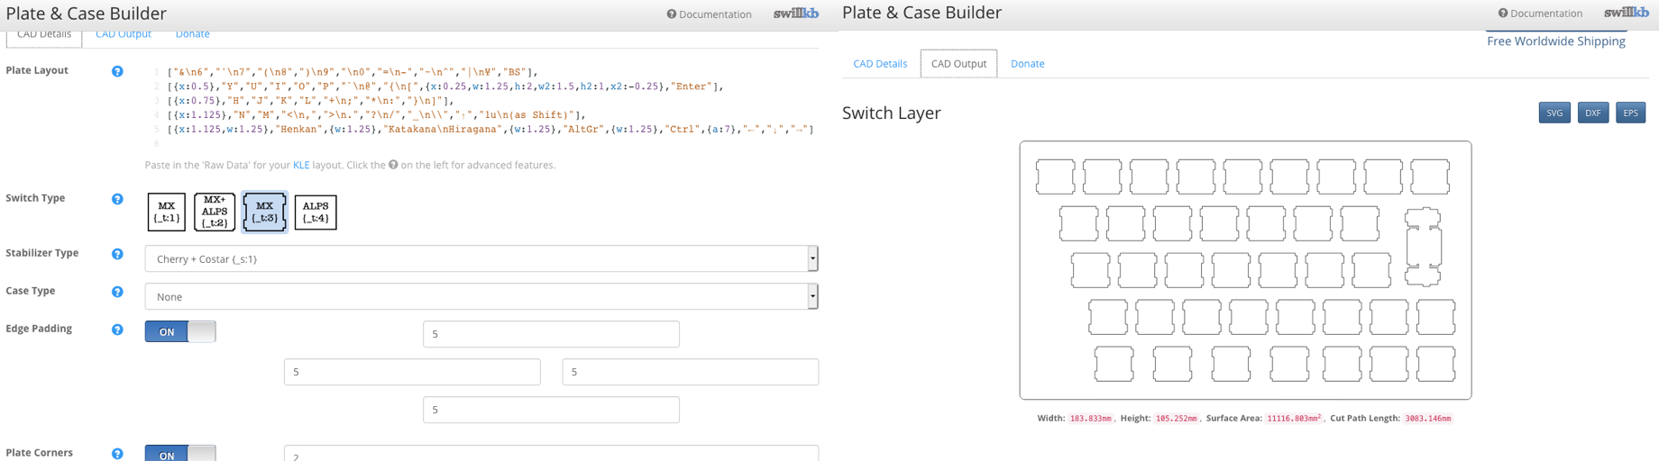The image size is (1659, 461).
Task: Download the Switch Layer as SVG
Action: pos(1554,113)
